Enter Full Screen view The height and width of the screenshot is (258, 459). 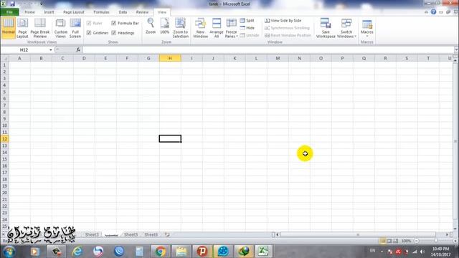[75, 28]
